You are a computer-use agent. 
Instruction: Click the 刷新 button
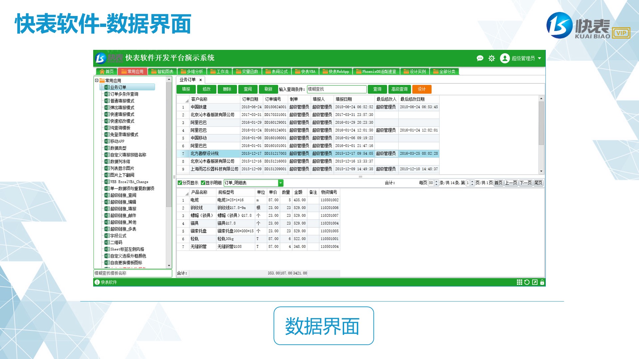pos(268,89)
